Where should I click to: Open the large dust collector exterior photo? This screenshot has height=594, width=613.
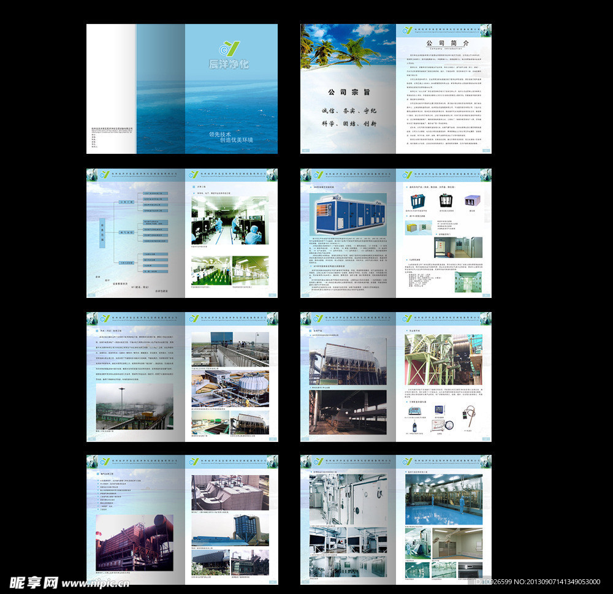pyautogui.click(x=348, y=362)
